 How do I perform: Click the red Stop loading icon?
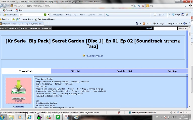143,6
